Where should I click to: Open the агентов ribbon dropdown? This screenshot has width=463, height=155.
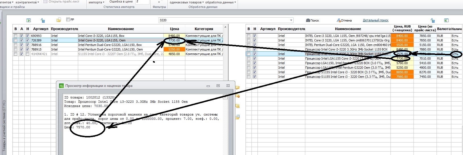7,2
